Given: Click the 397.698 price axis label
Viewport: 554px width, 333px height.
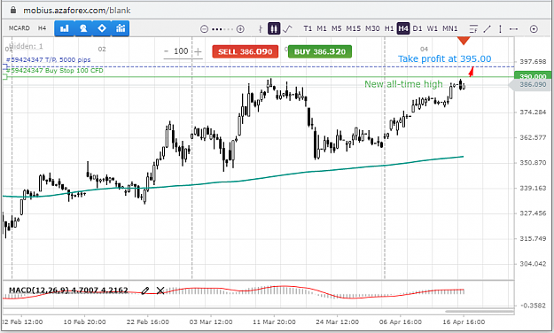Looking at the screenshot, I should (x=533, y=62).
